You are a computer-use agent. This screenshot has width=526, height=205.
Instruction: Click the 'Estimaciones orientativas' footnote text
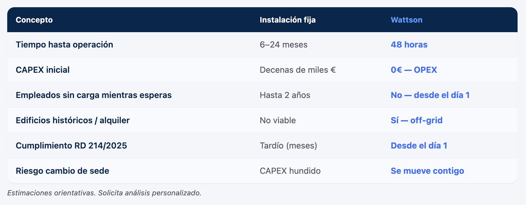pyautogui.click(x=104, y=193)
